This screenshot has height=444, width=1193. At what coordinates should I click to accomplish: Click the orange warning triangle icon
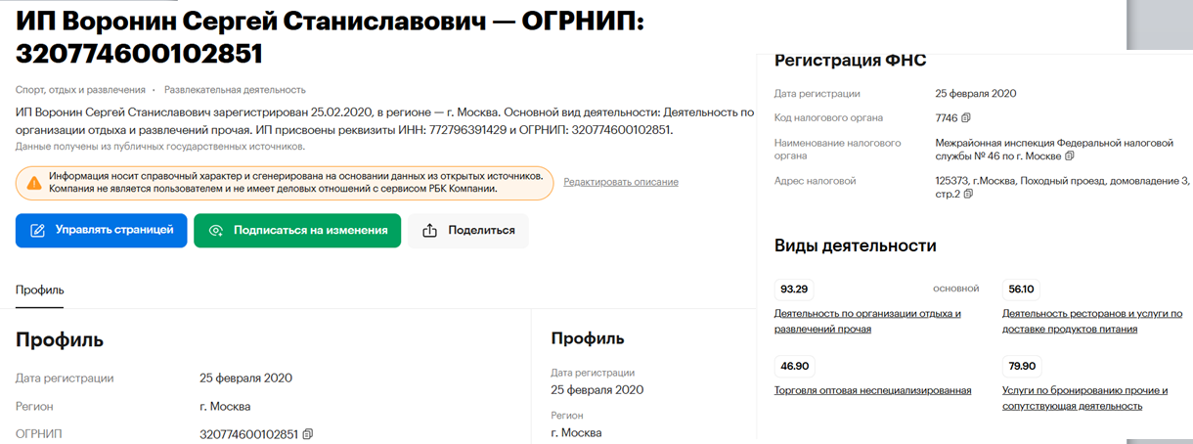coord(34,182)
